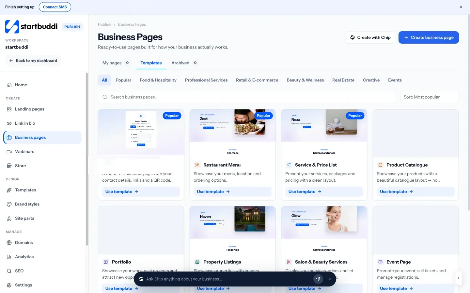Filter by Food & Hospitality
470x293 pixels.
[158, 80]
